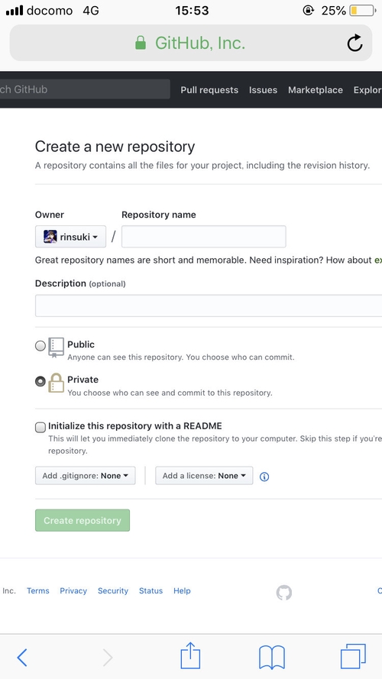Open the rinsuki owner dropdown
Viewport: 382px width, 679px height.
(70, 237)
